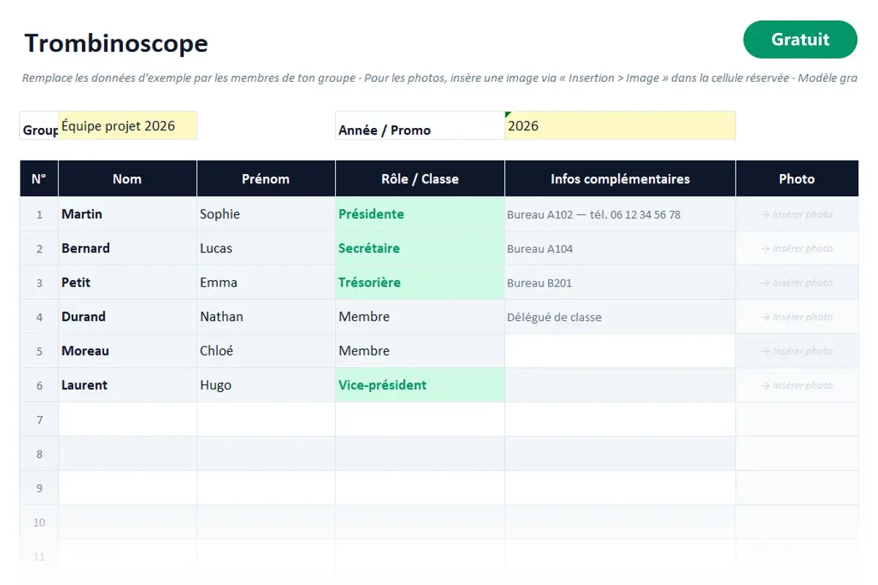Screen dimensions: 878x585
Task: Select the first name Hugo
Action: click(266, 385)
